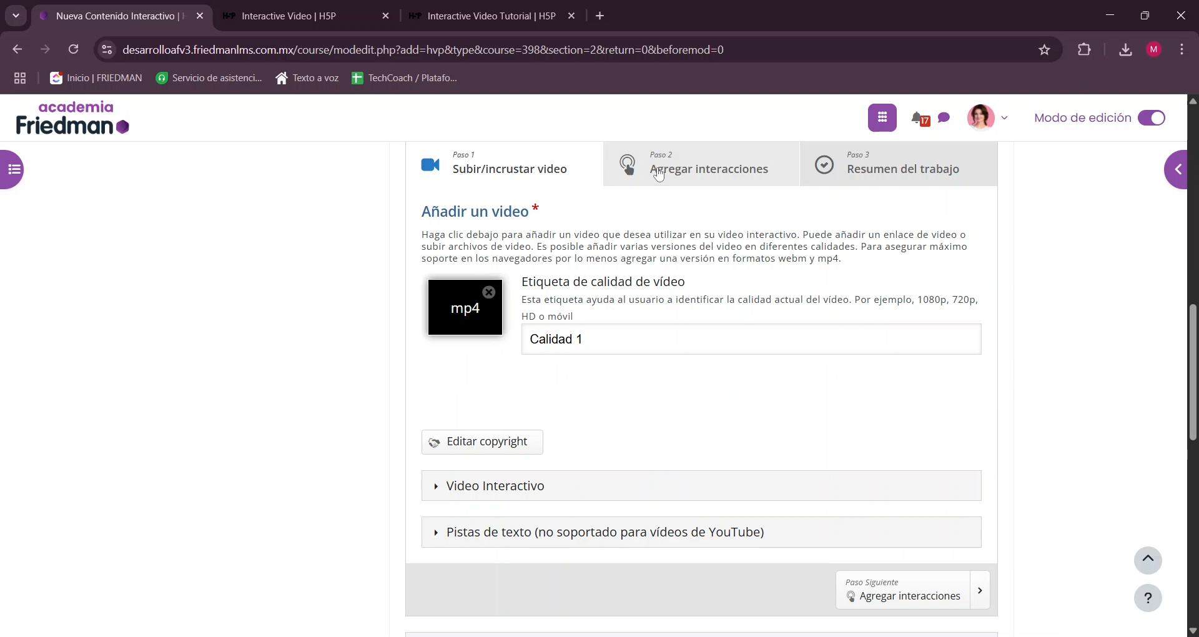Select the Paso 1 Subir/incrustar video tab
The image size is (1199, 637).
[x=505, y=164]
